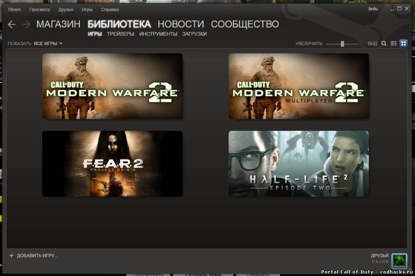Minimize the Steam window
Viewport: 415px width, 276px height.
click(392, 9)
